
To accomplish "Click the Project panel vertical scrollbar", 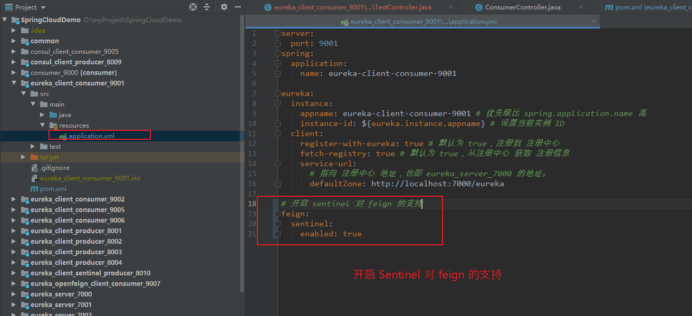I will click(x=242, y=153).
